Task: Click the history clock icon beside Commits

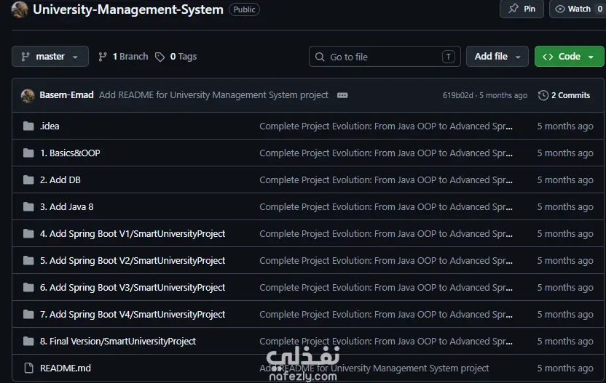Action: click(x=543, y=95)
